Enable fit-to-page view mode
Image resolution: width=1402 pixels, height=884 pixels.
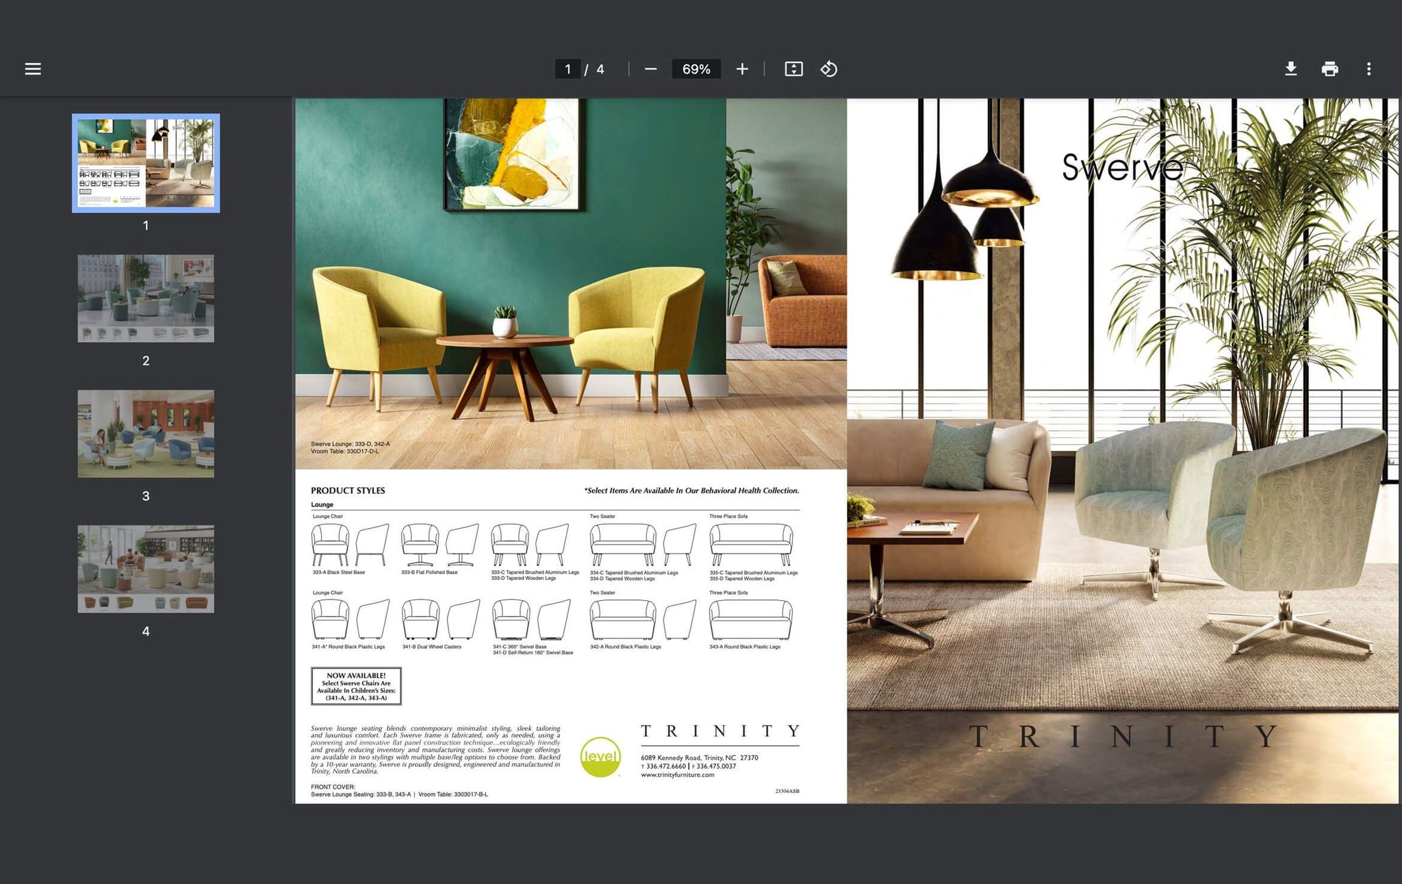pyautogui.click(x=793, y=68)
